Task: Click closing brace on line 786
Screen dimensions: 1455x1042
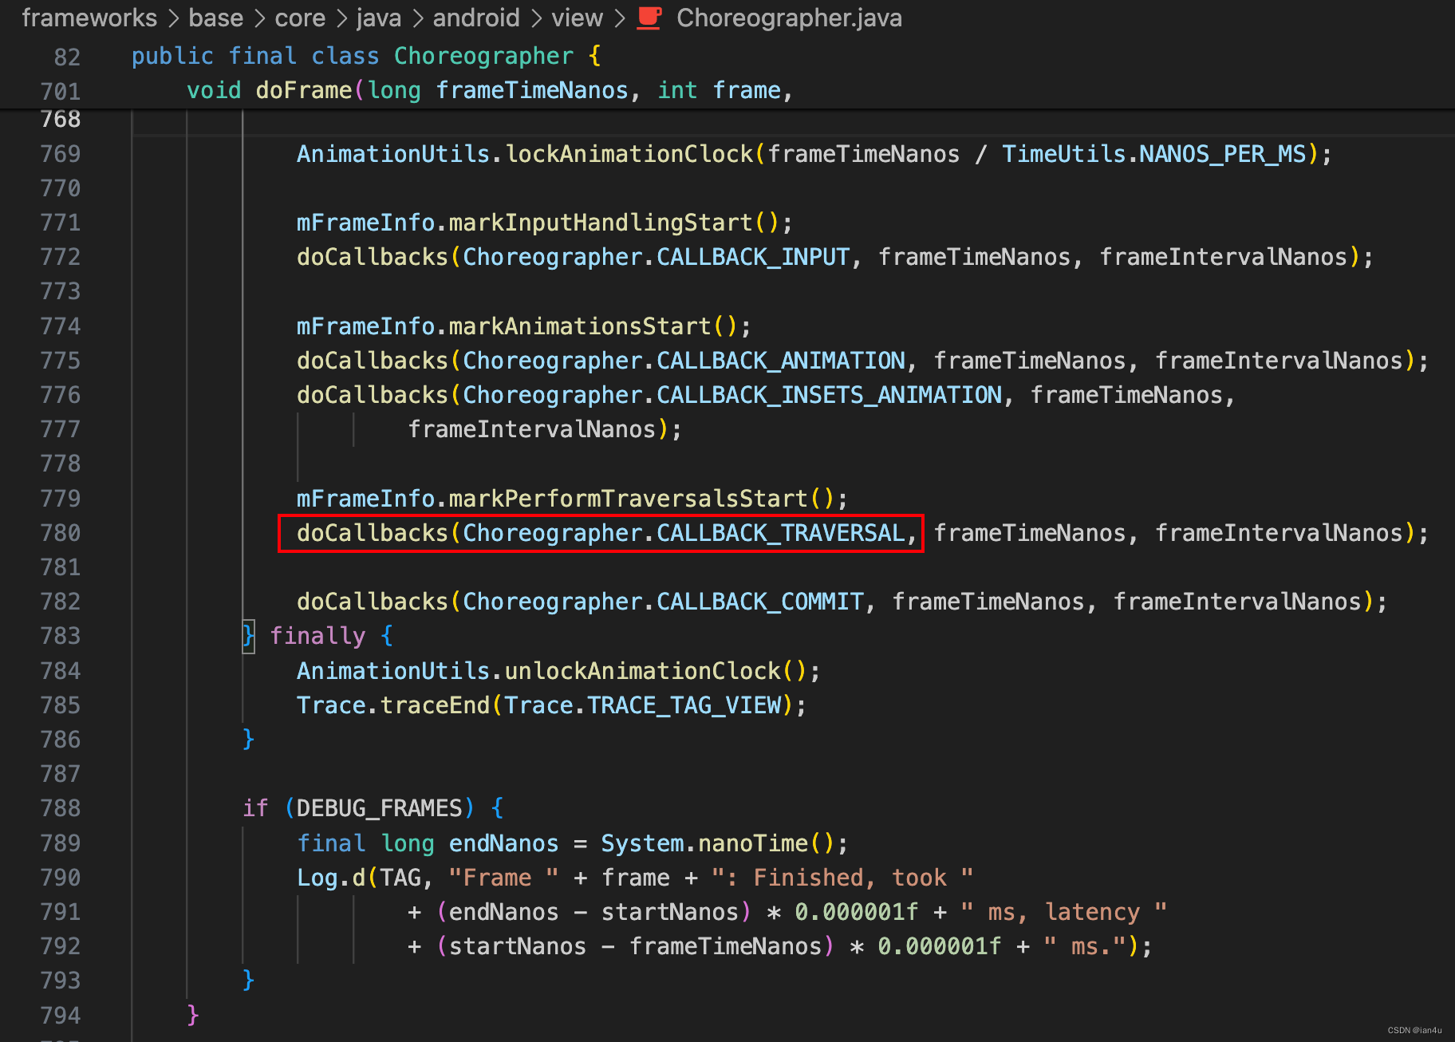Action: click(x=248, y=740)
